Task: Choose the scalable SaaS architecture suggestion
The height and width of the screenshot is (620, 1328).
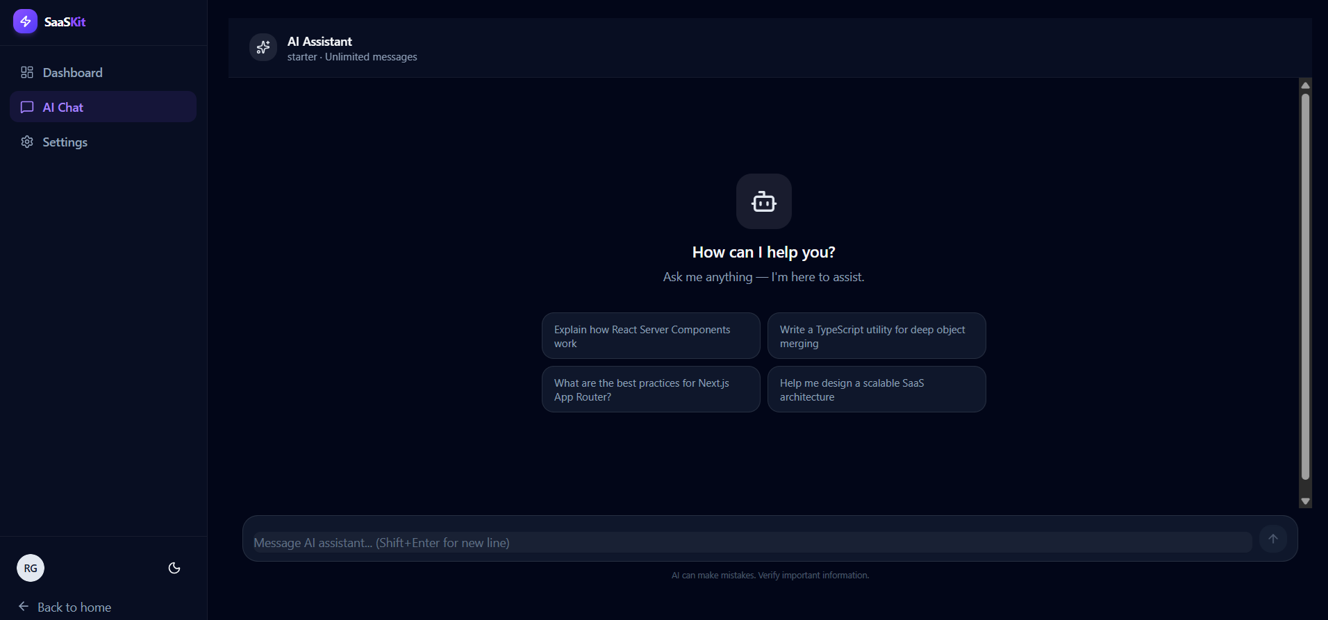Action: tap(877, 389)
